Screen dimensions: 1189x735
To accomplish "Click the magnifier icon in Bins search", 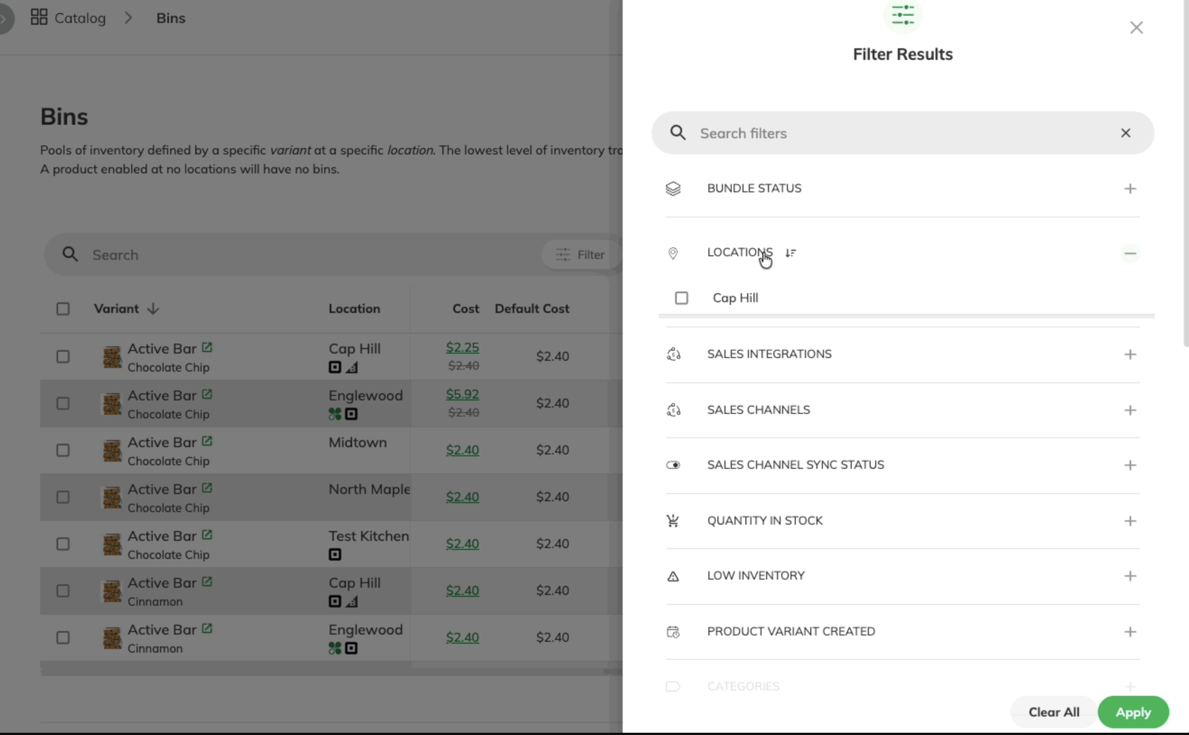I will (x=70, y=254).
